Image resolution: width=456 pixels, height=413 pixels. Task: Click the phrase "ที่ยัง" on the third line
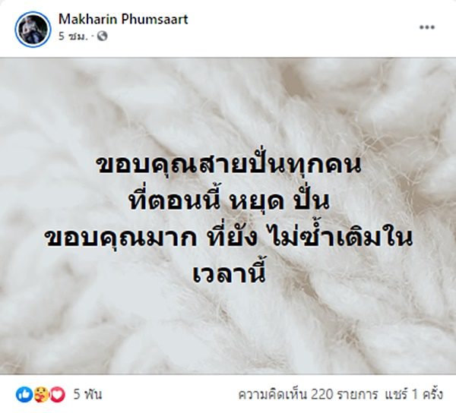[233, 238]
